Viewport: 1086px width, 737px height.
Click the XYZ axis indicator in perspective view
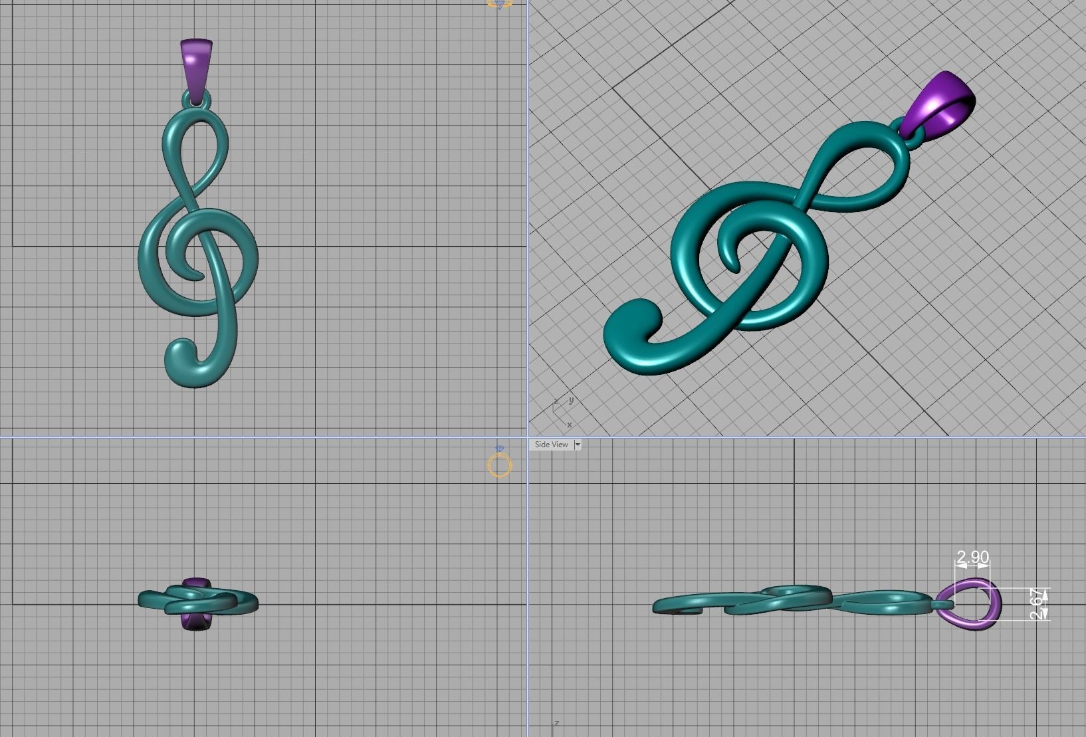click(x=562, y=412)
